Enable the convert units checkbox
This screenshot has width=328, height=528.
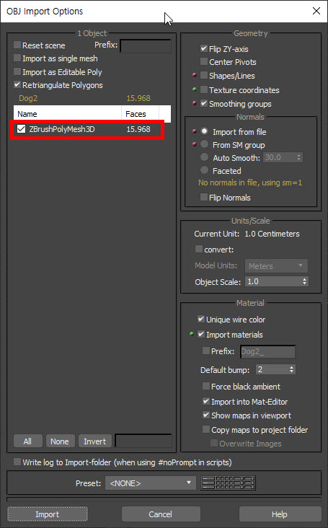[x=199, y=249]
